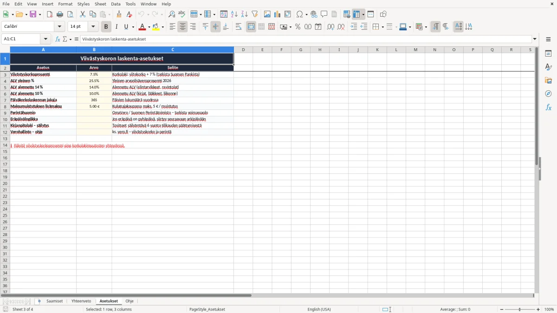Open the Function Wizard icon
The width and height of the screenshot is (557, 313).
pyautogui.click(x=58, y=39)
